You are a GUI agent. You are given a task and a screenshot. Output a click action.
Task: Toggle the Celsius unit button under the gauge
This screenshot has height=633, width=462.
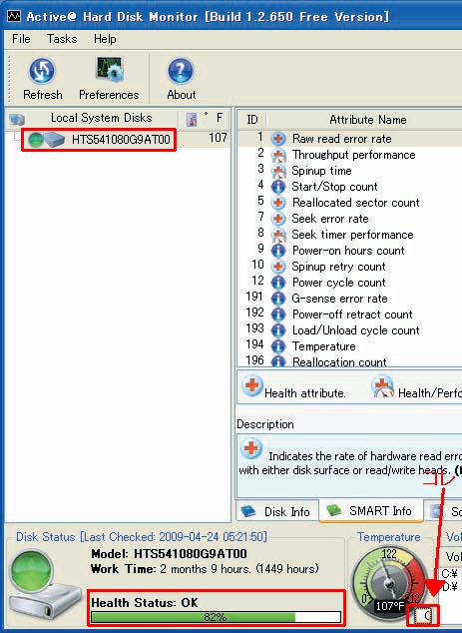pos(422,616)
